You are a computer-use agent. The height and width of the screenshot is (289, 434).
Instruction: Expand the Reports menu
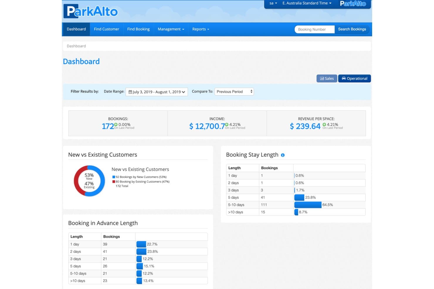pyautogui.click(x=201, y=29)
